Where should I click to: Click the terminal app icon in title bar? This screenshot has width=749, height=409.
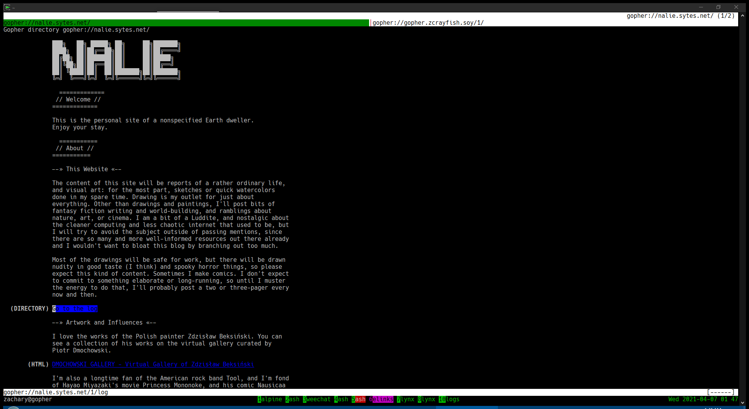[x=7, y=7]
